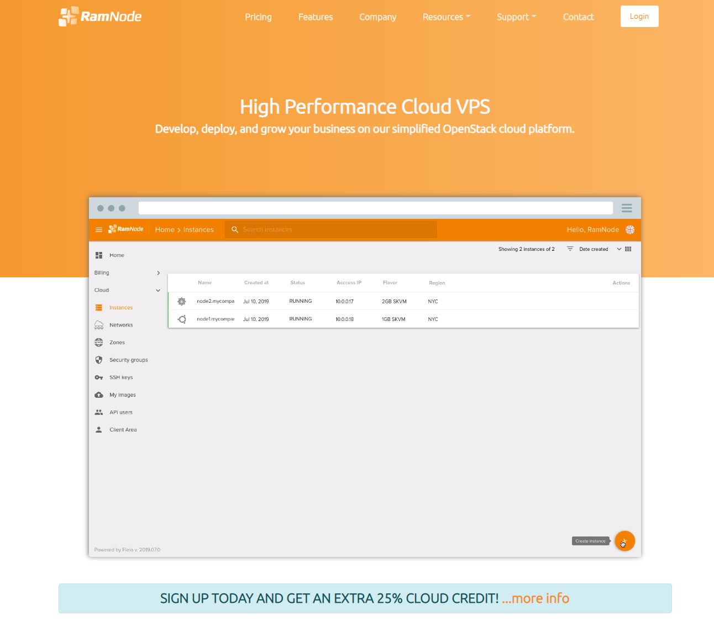
Task: Open the Pricing page
Action: click(258, 17)
